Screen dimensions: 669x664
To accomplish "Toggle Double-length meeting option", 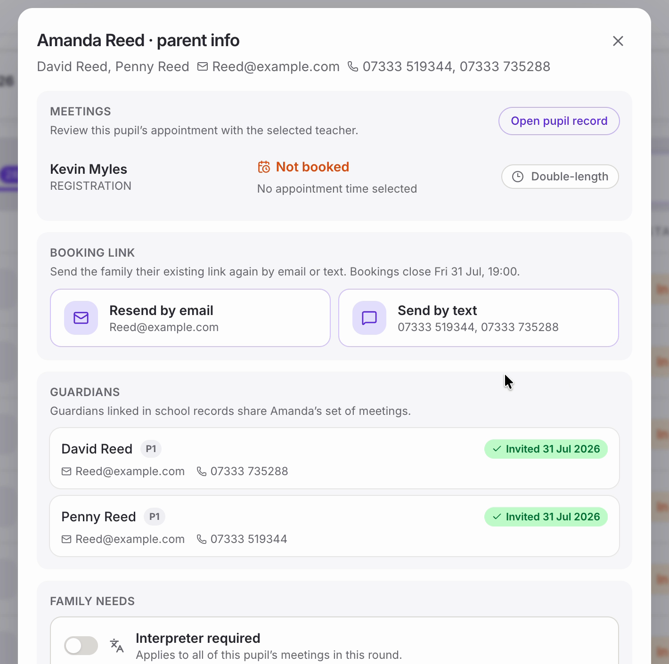I will (x=560, y=177).
